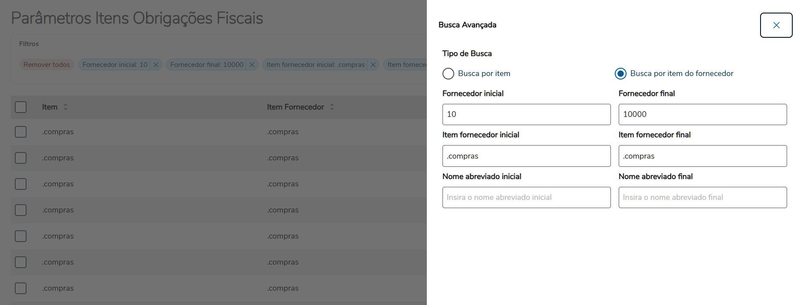This screenshot has height=305, width=801.
Task: Remove the 'Item fornecedor inicial' filter chip
Action: coord(373,65)
